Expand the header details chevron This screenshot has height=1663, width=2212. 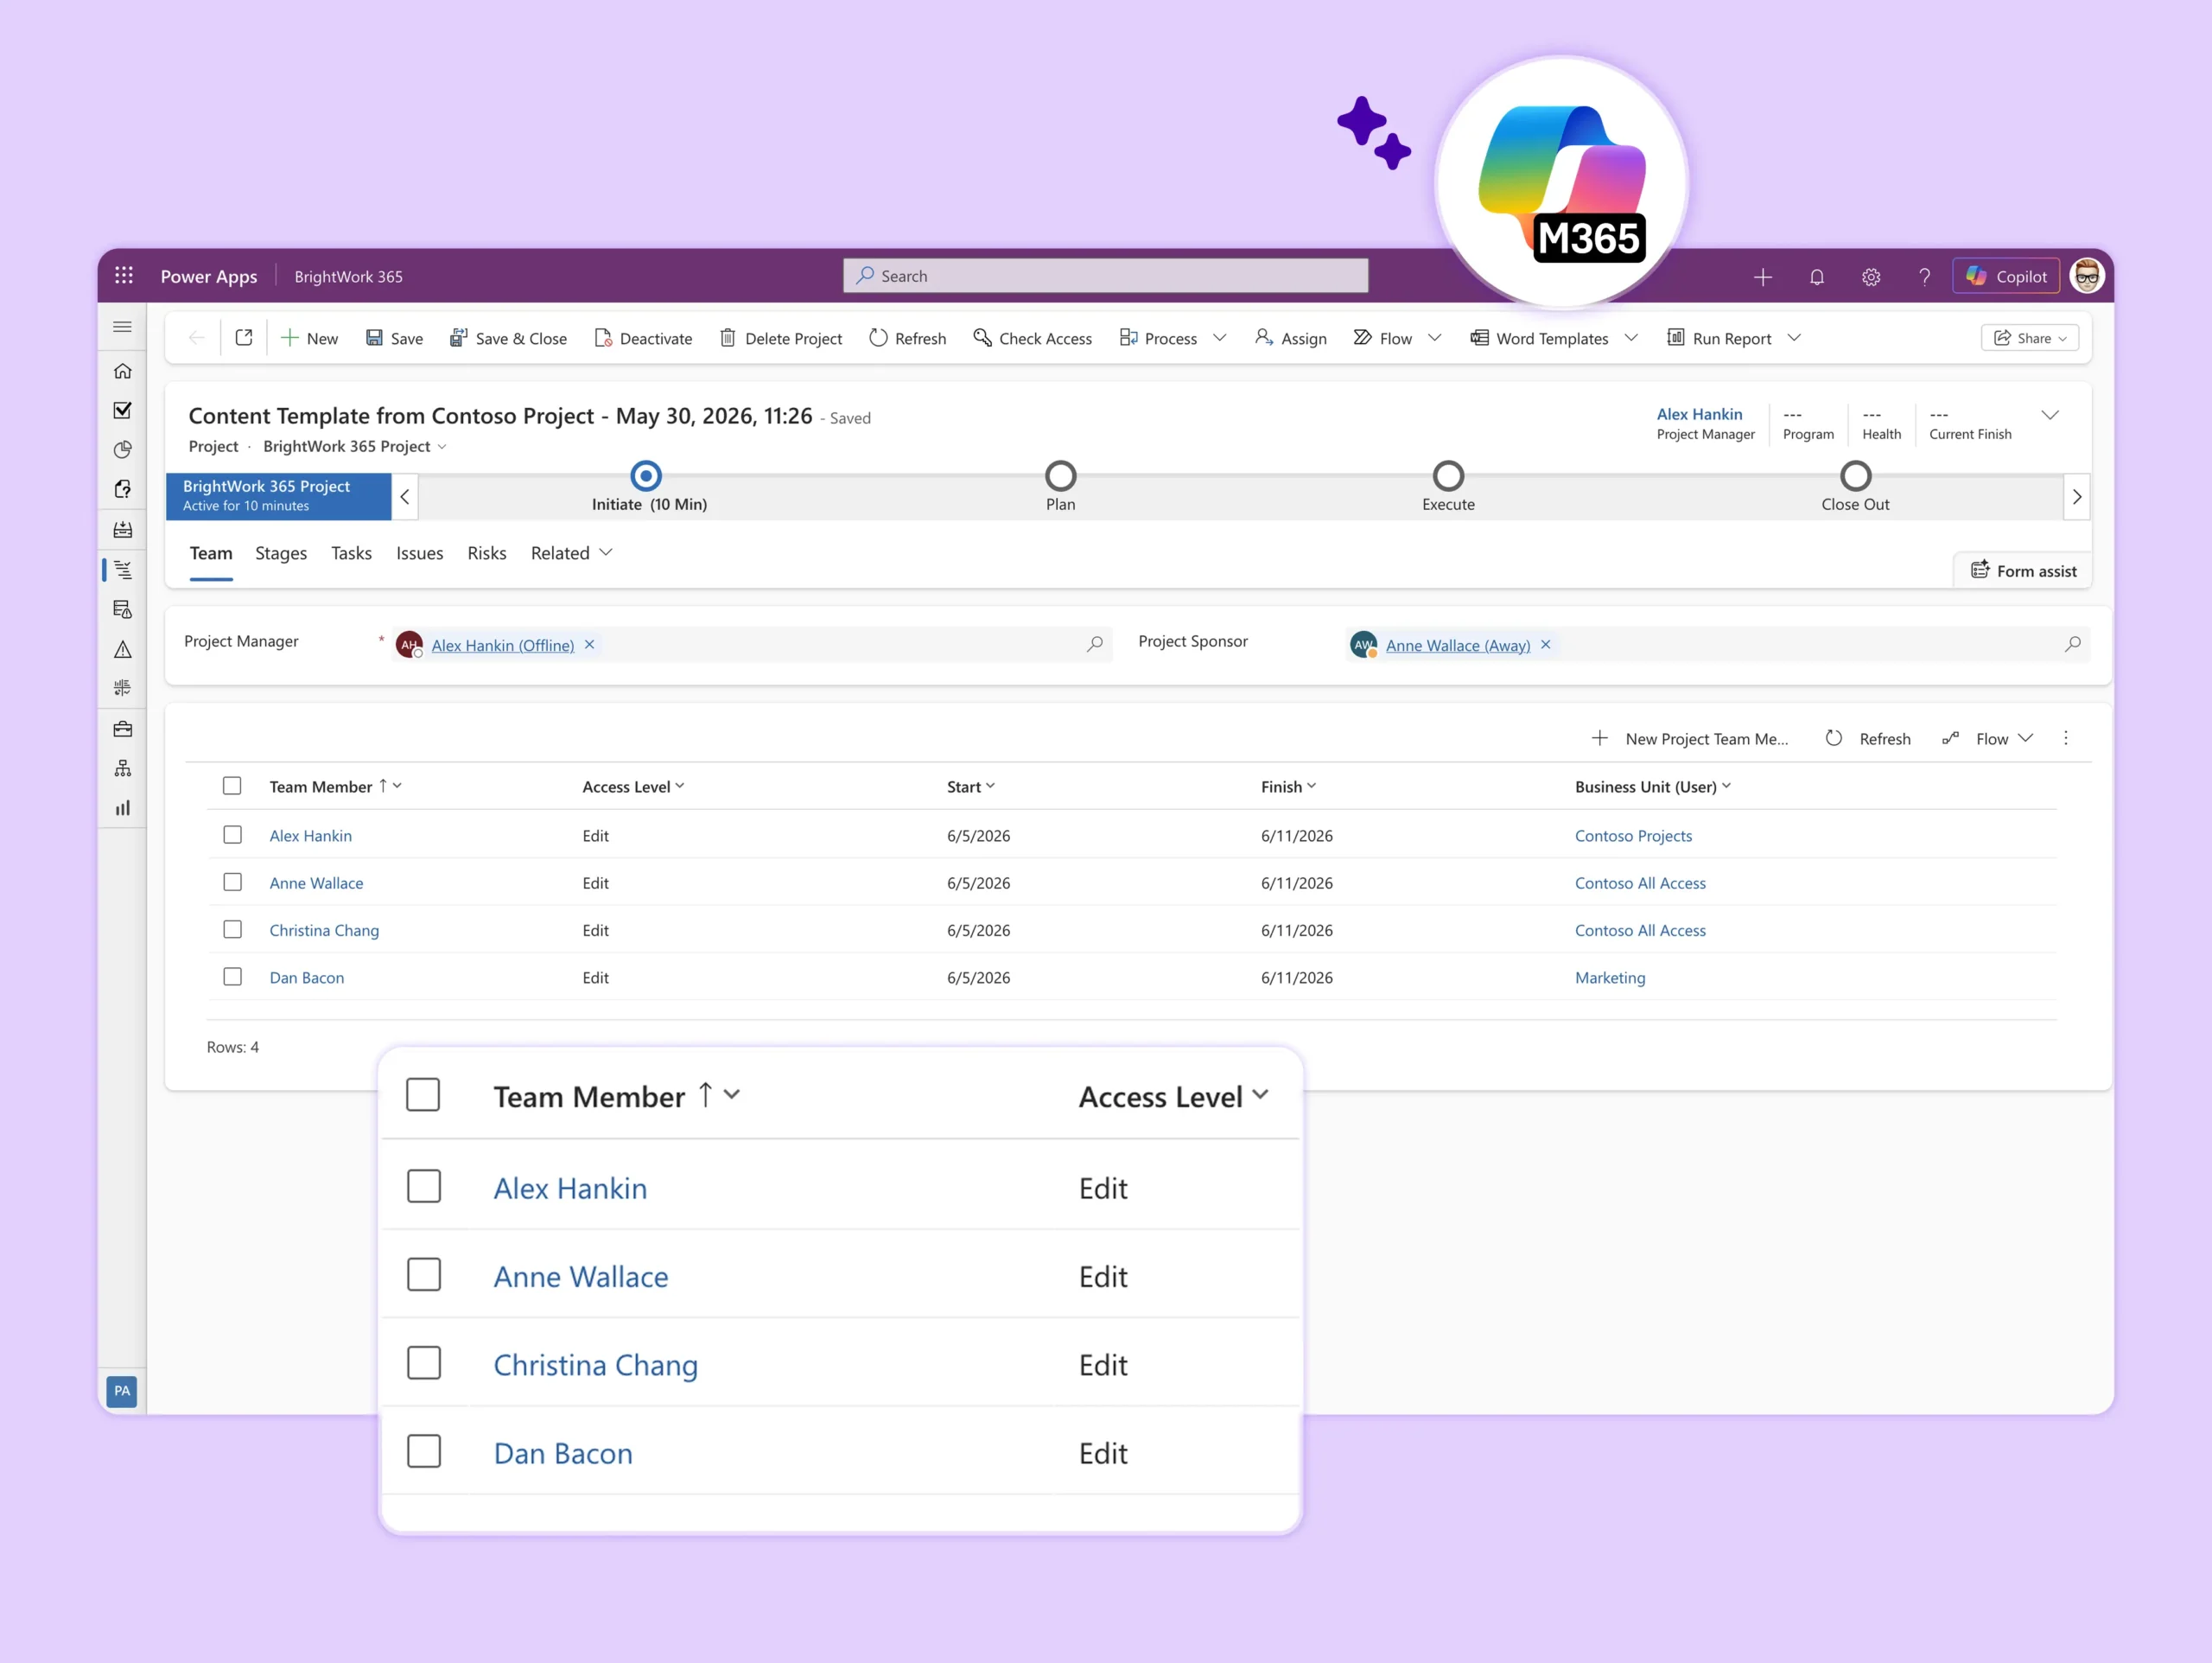click(2050, 415)
